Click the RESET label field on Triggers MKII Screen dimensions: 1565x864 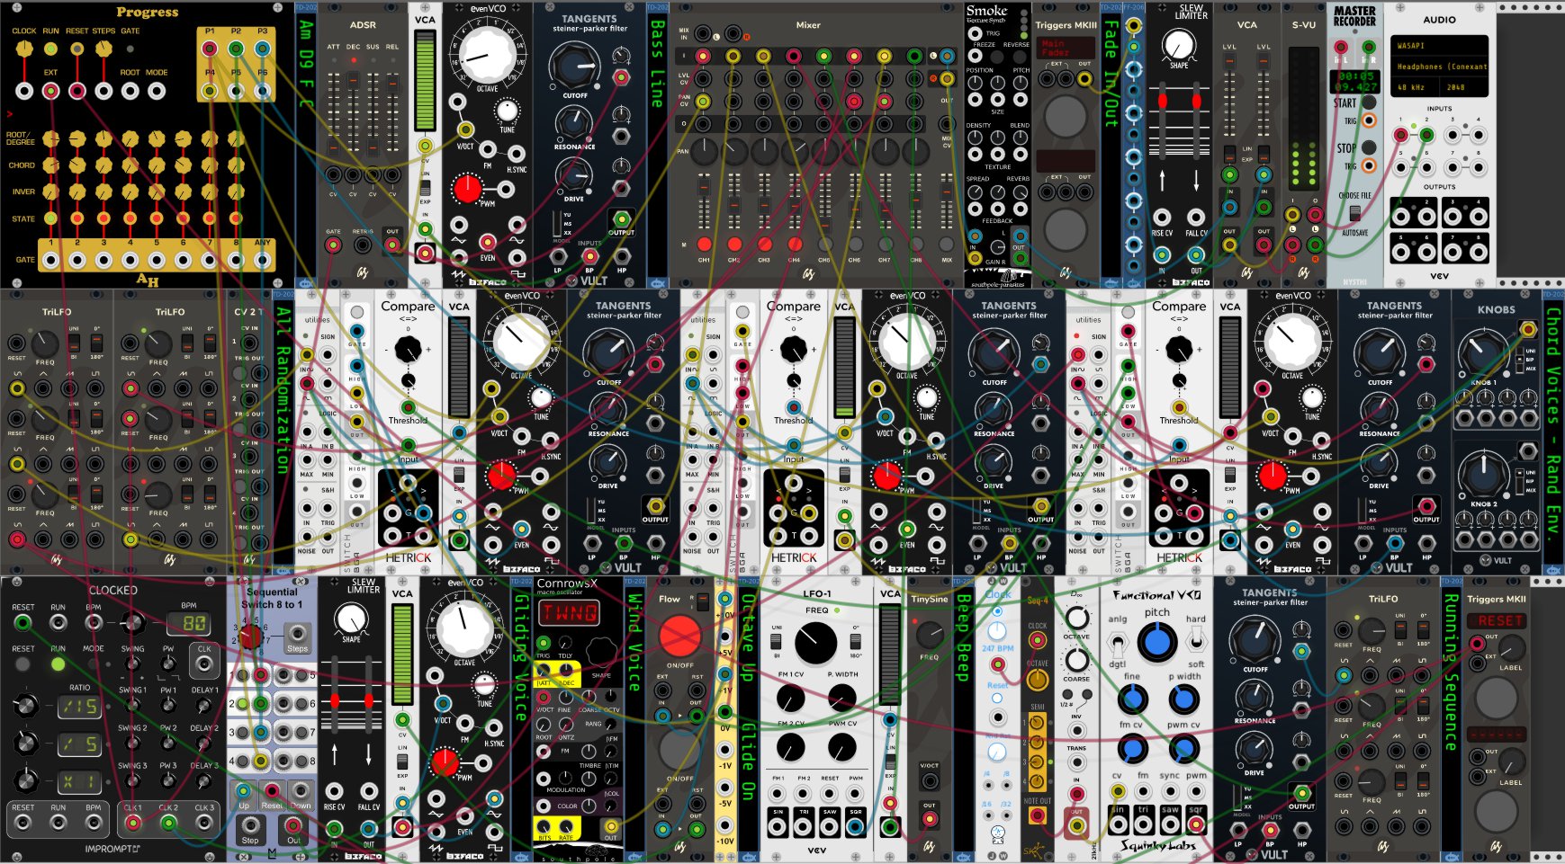tap(1497, 620)
